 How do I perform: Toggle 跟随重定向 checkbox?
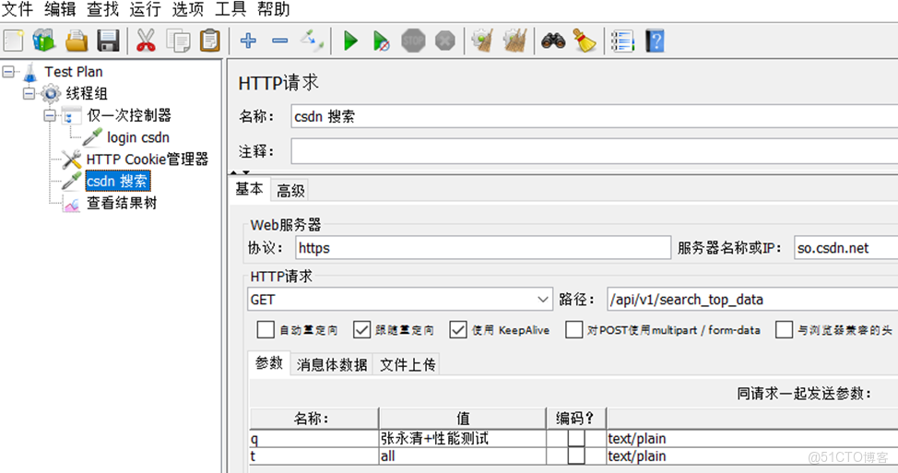361,330
